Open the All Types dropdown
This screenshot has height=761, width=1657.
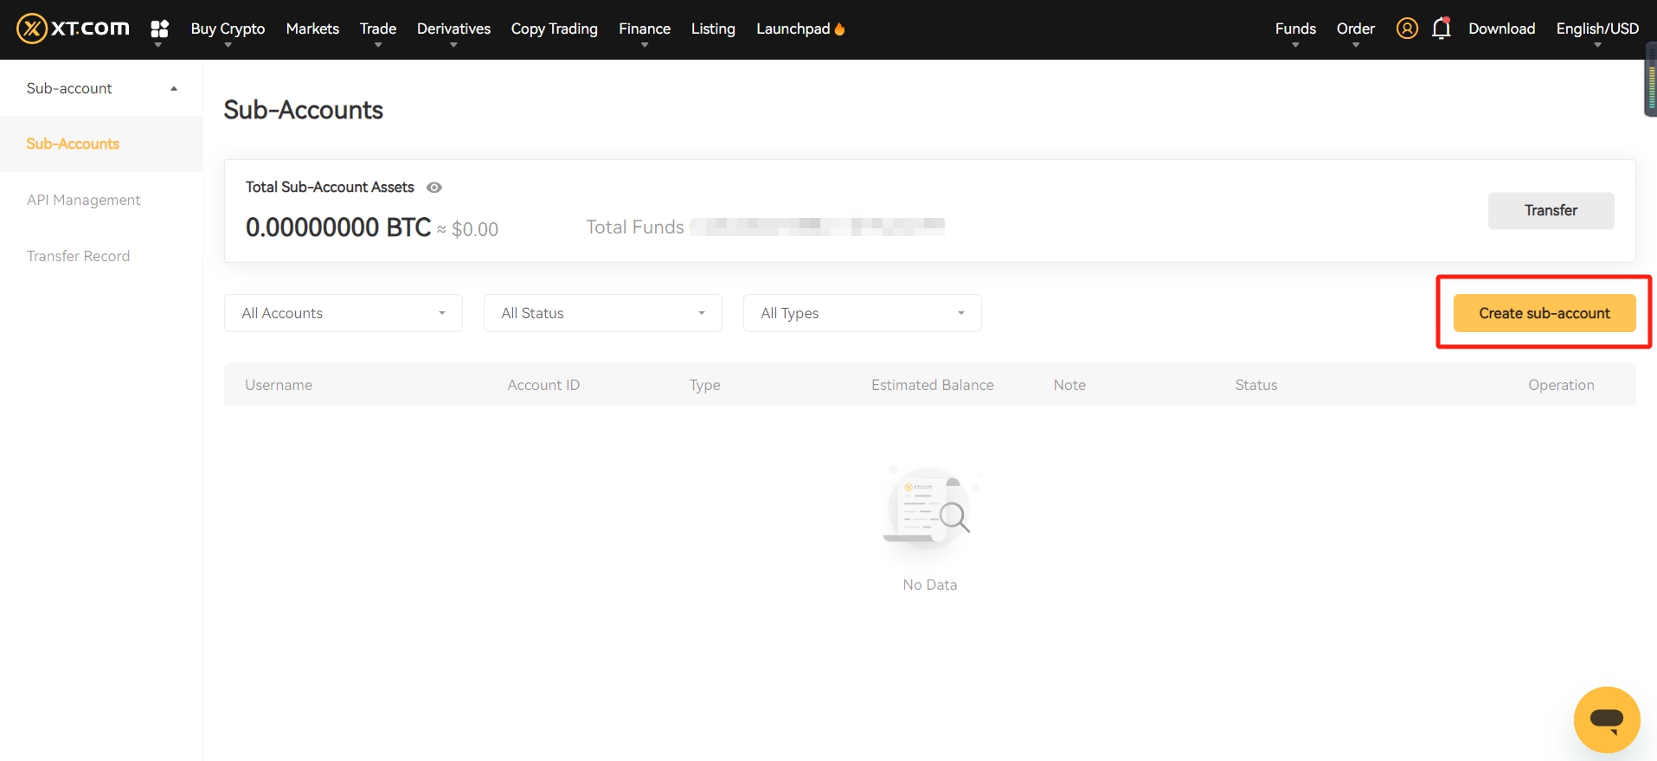tap(862, 313)
